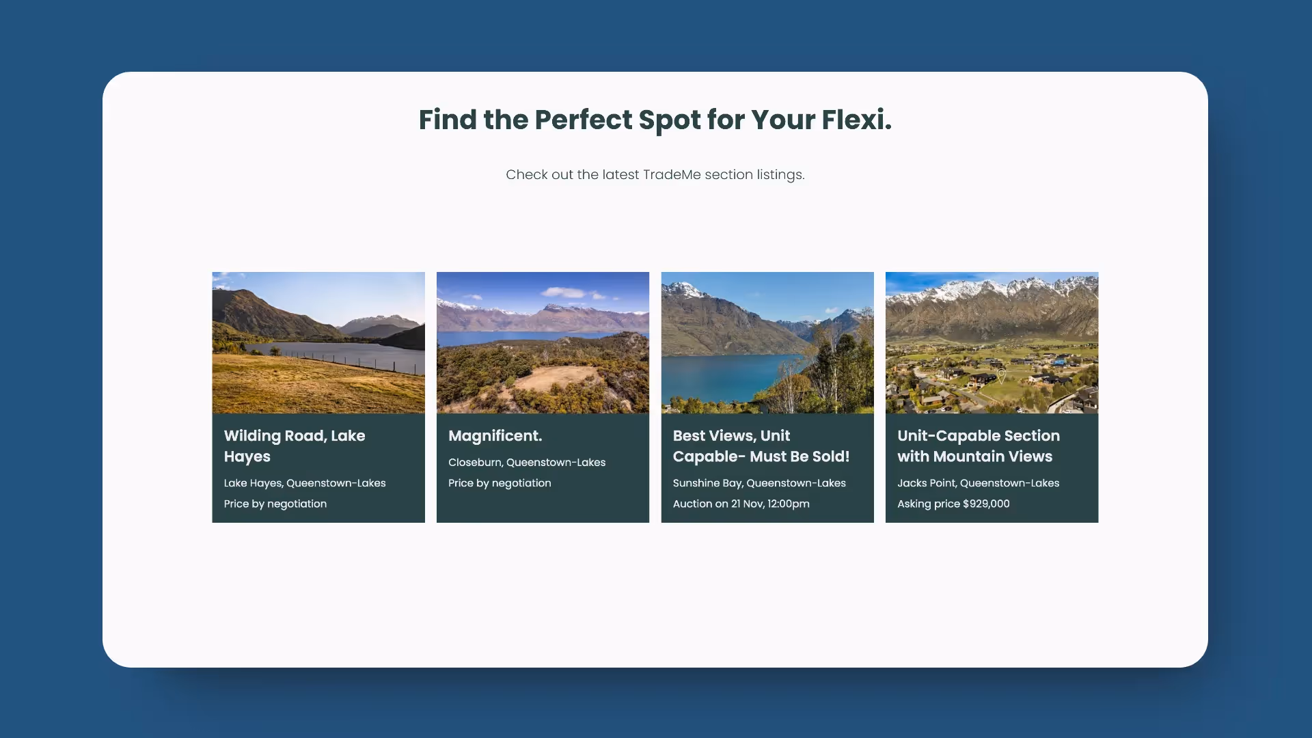
Task: Open the Best Views, Unit Capable listing
Action: pyautogui.click(x=767, y=396)
